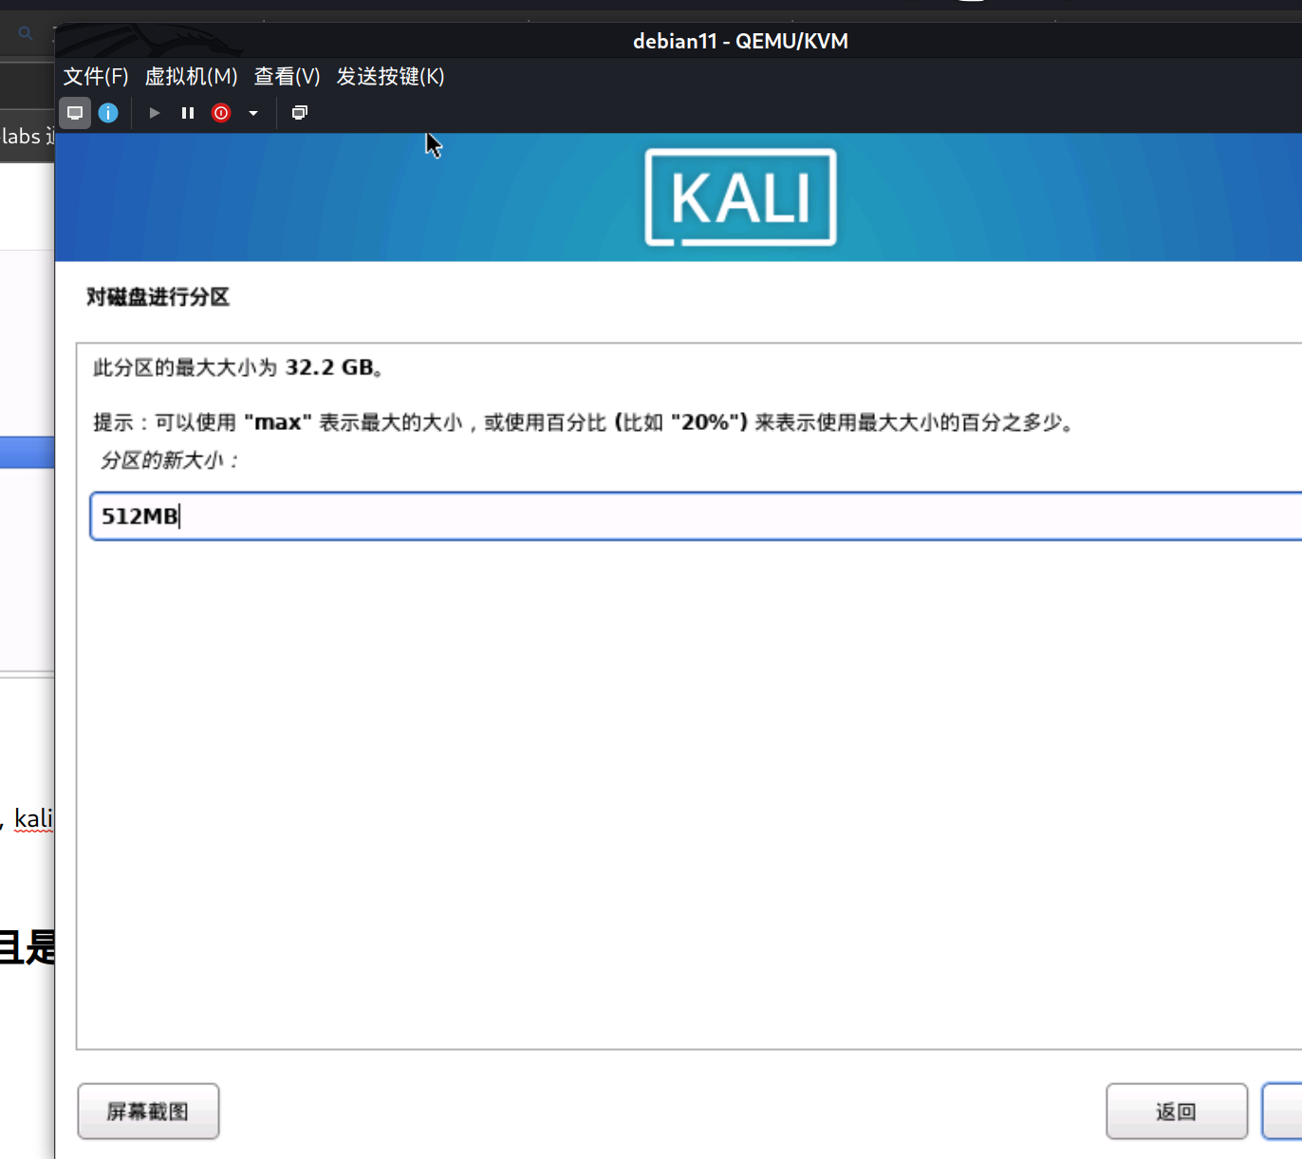Click the 32.2 GB maximum size text
The width and height of the screenshot is (1302, 1159).
coord(329,367)
